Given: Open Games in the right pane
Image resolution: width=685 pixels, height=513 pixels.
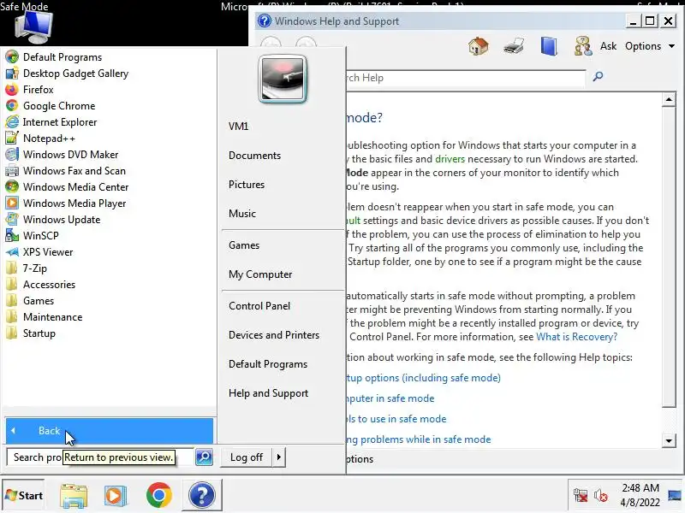Looking at the screenshot, I should click(244, 245).
